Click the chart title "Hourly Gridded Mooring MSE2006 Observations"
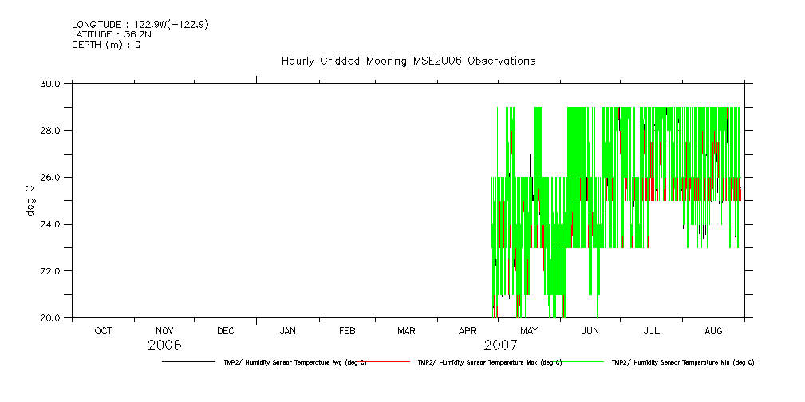805x402 pixels. coord(408,61)
